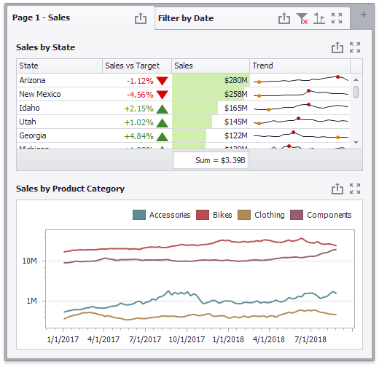Switch to the Page 1 - Sales tab
This screenshot has height=367, width=379.
click(42, 17)
